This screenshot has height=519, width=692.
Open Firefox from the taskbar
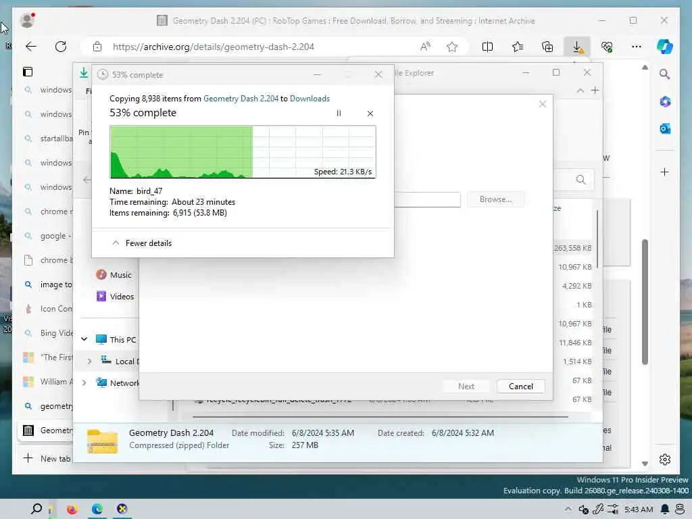tap(72, 510)
